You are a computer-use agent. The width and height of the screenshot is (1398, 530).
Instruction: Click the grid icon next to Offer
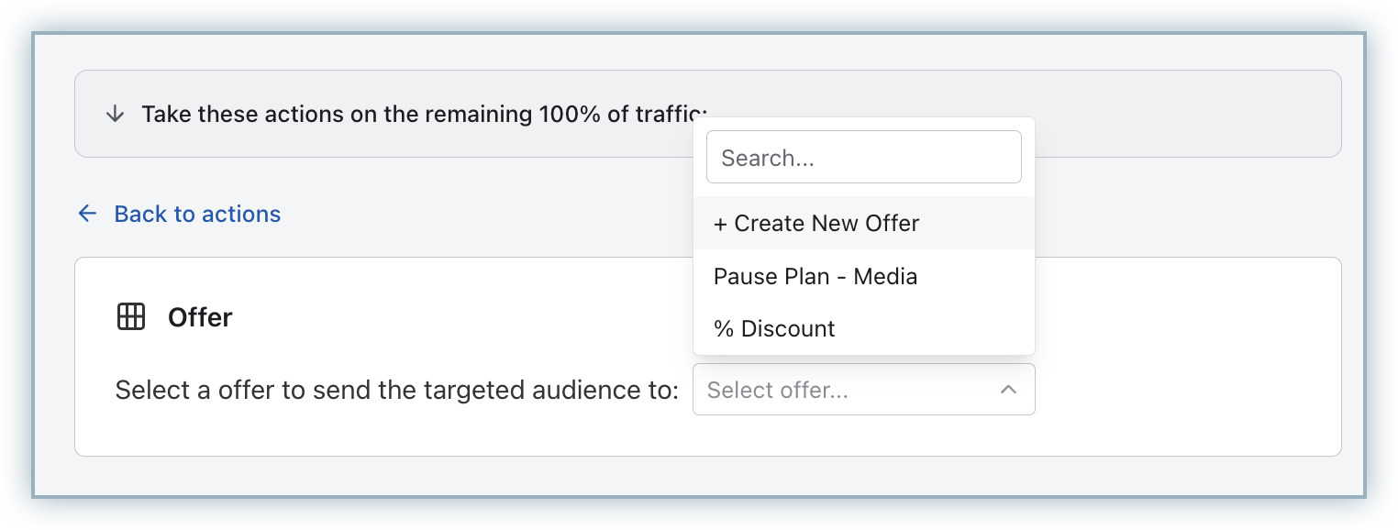(131, 317)
